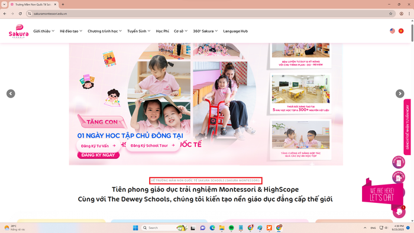Image resolution: width=414 pixels, height=233 pixels.
Task: Bookmark this page with the star icon
Action: (x=390, y=14)
